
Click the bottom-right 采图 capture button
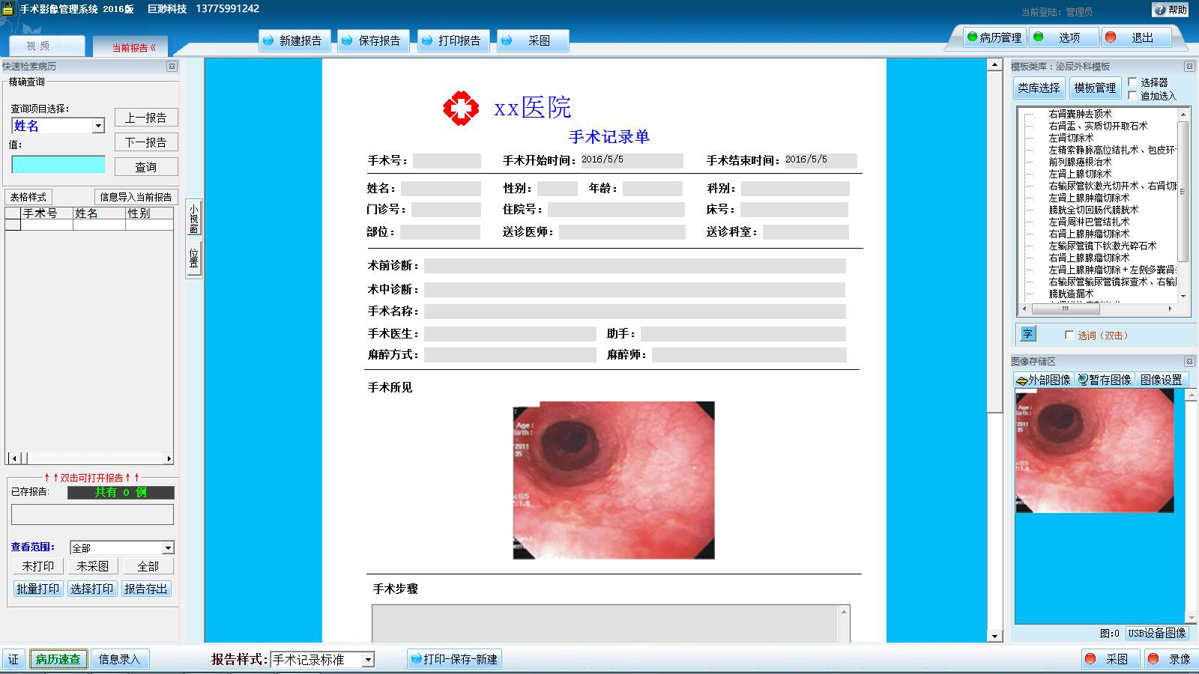coord(1110,659)
